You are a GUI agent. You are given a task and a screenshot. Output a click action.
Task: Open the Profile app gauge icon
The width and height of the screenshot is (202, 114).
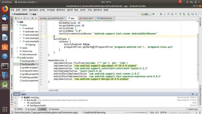(x=168, y=14)
